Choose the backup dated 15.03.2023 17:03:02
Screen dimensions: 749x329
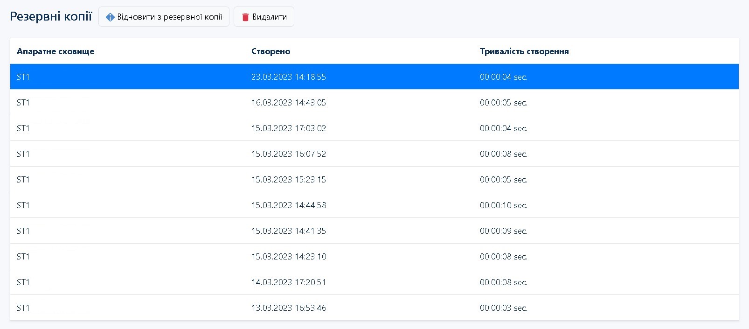[x=288, y=128]
